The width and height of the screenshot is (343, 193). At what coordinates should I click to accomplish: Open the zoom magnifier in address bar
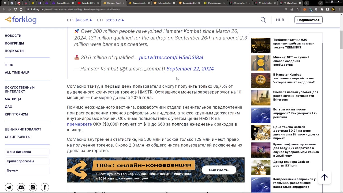point(286,9)
